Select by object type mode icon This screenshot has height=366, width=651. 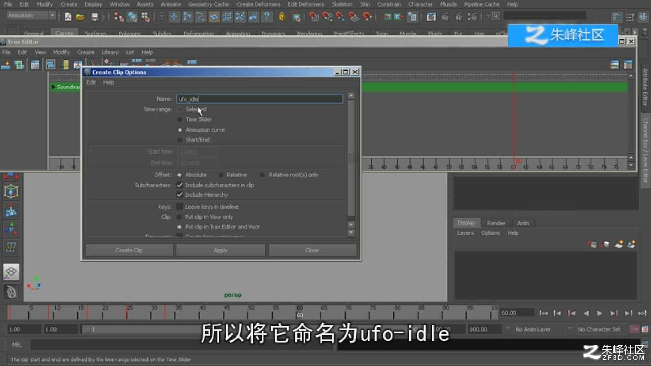point(132,17)
